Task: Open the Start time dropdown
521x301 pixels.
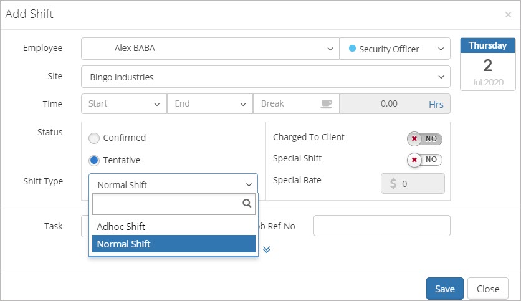Action: (x=124, y=104)
